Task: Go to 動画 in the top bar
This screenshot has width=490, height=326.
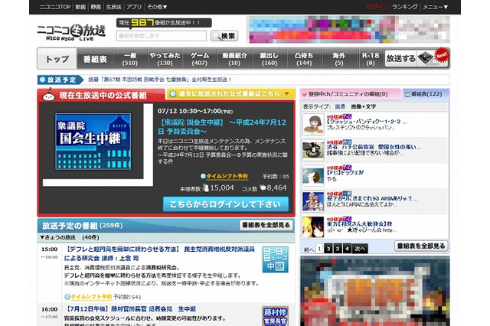Action: click(x=80, y=7)
